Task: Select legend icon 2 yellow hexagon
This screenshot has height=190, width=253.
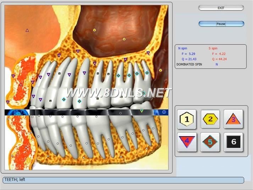Action: (x=210, y=119)
